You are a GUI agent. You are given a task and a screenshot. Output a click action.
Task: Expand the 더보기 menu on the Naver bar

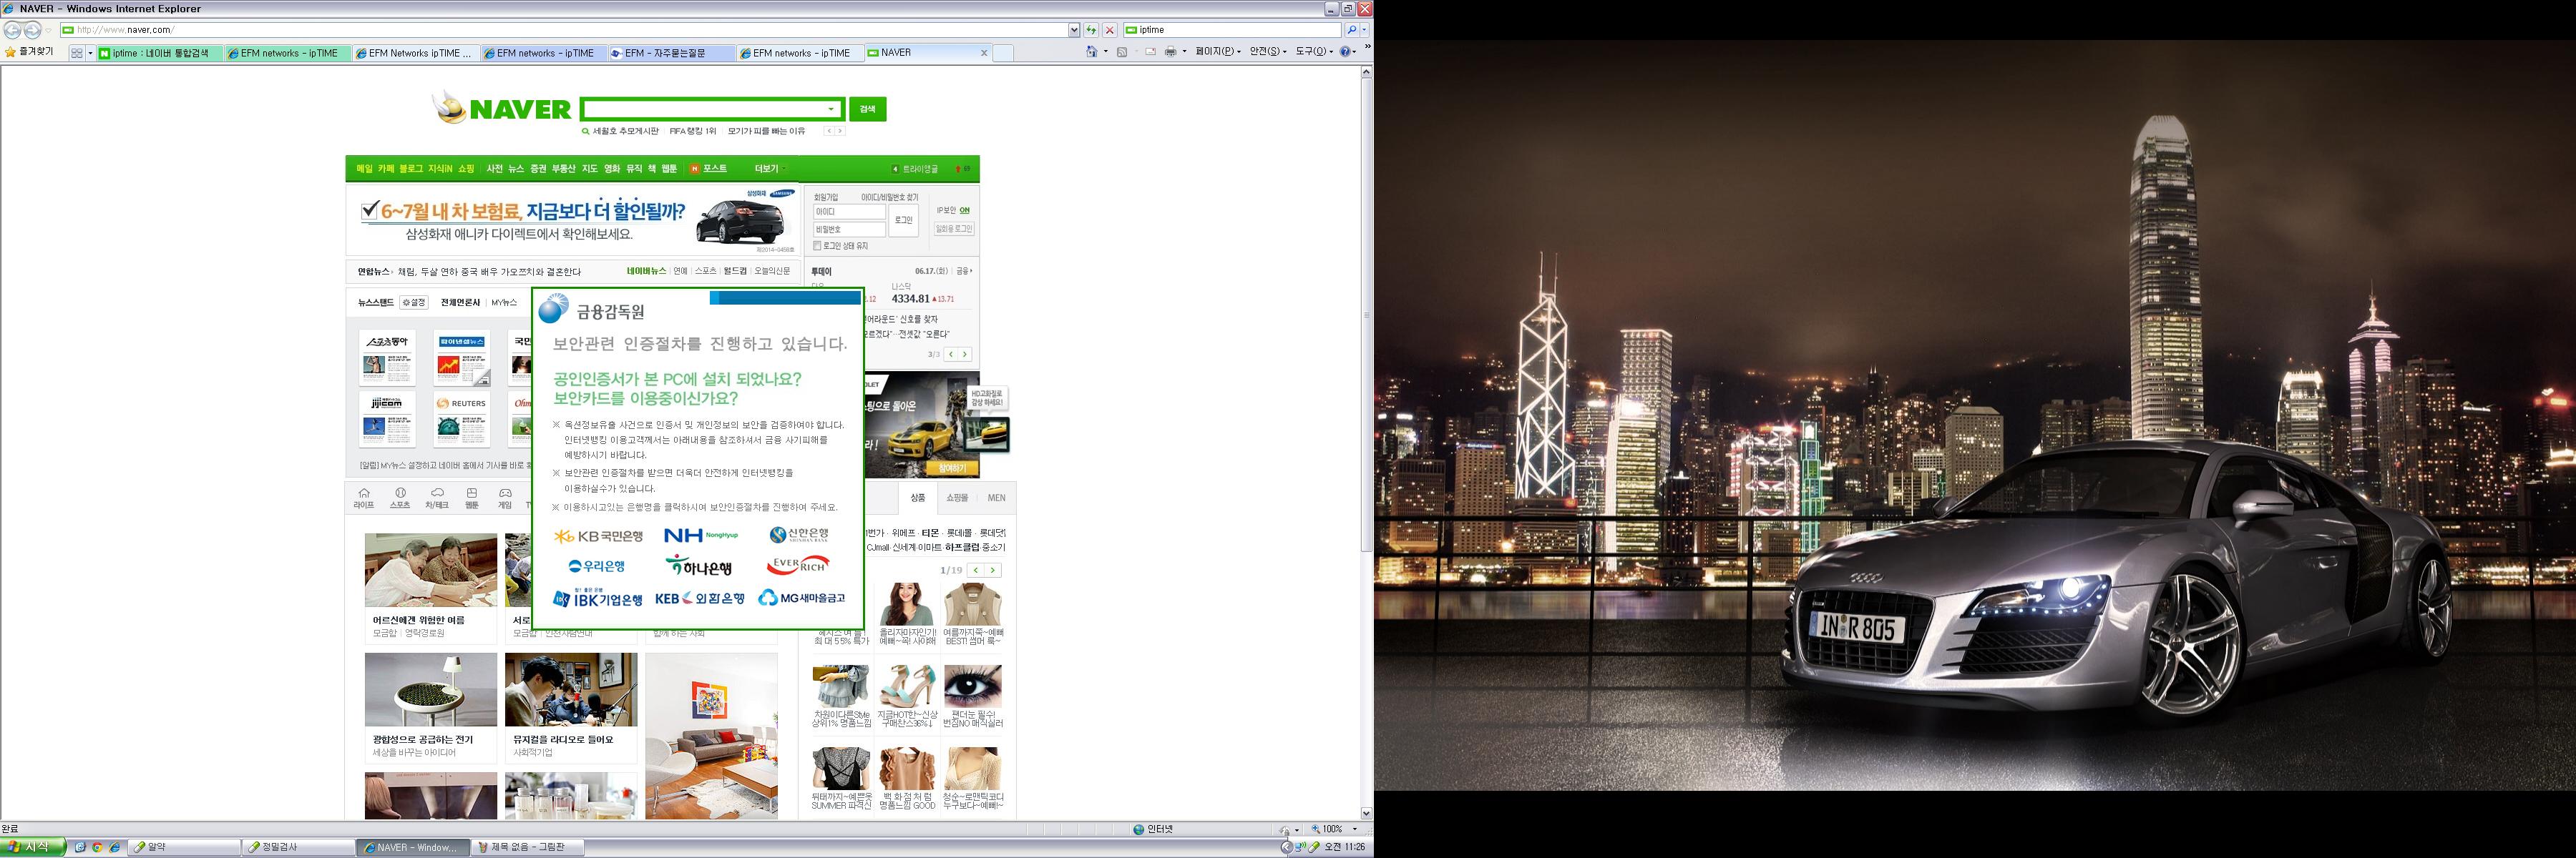771,169
